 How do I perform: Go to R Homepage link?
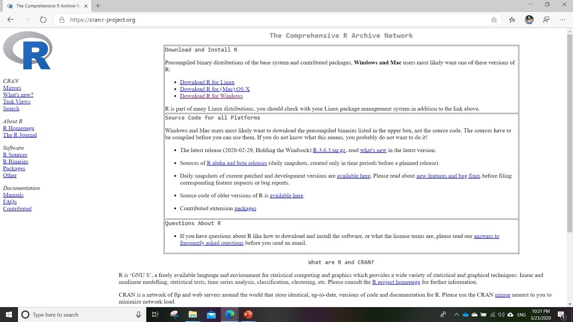click(19, 128)
